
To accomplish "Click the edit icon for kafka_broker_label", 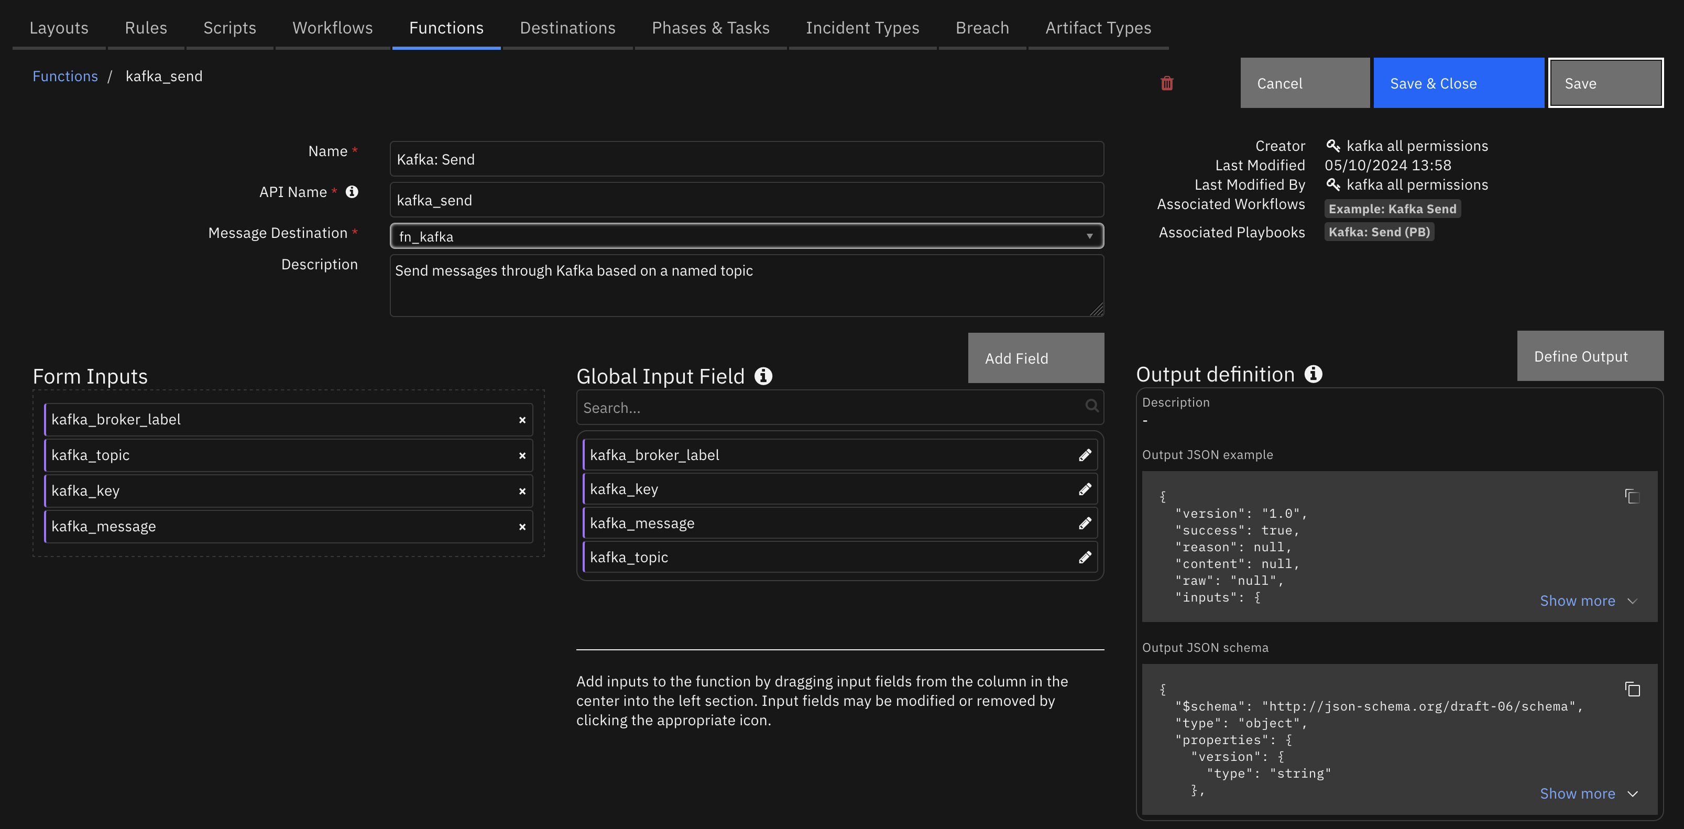I will coord(1086,454).
